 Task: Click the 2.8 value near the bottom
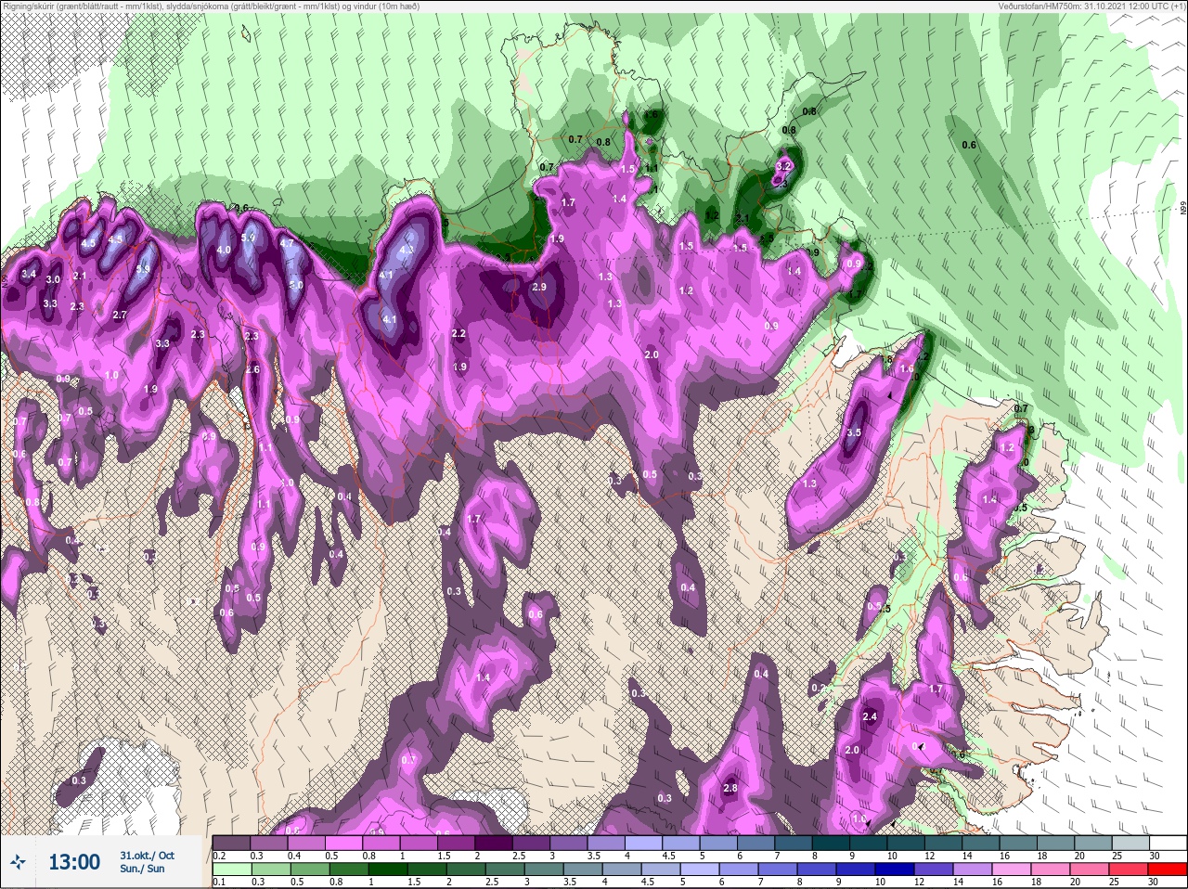click(730, 789)
